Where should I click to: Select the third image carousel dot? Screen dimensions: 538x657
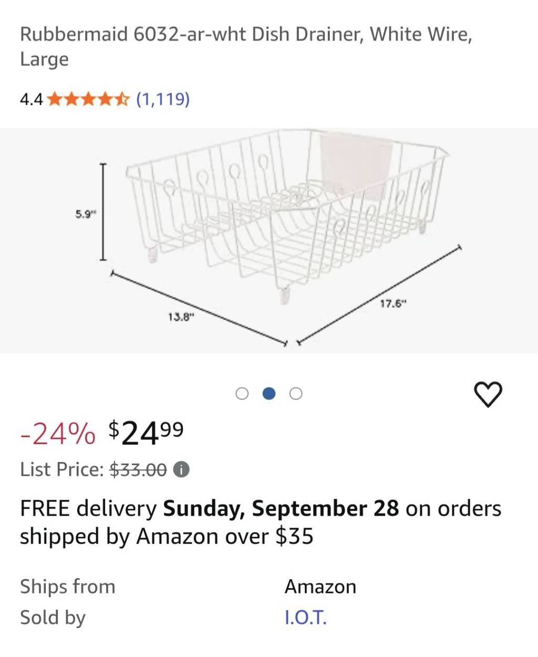click(x=296, y=394)
